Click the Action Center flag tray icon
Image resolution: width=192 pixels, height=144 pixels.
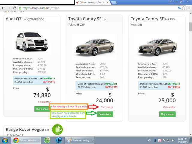coord(164,140)
